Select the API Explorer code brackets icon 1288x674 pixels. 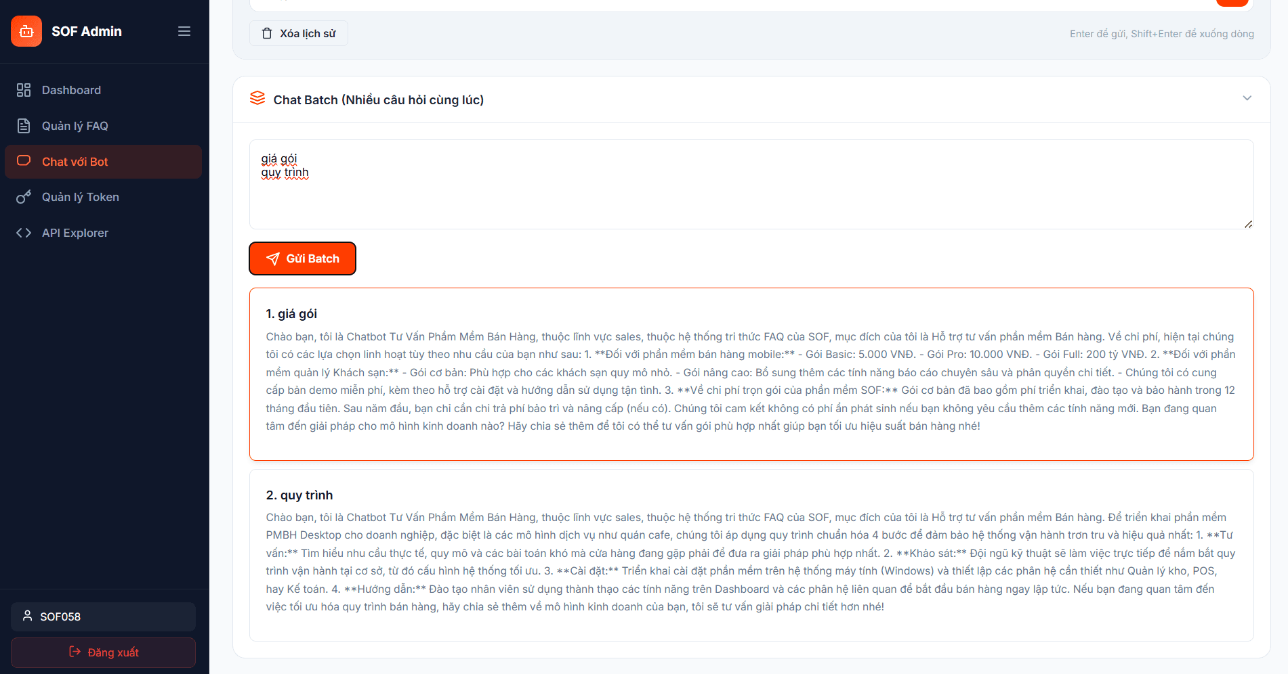[x=24, y=232]
